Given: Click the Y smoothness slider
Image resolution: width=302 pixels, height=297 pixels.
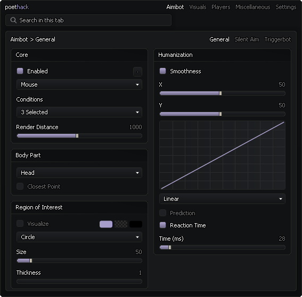Looking at the screenshot, I should coord(222,114).
